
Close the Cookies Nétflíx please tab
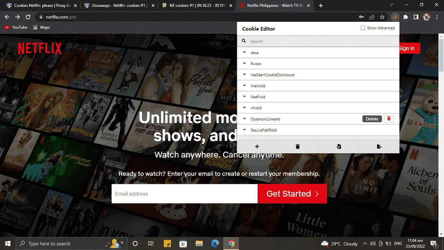[75, 6]
